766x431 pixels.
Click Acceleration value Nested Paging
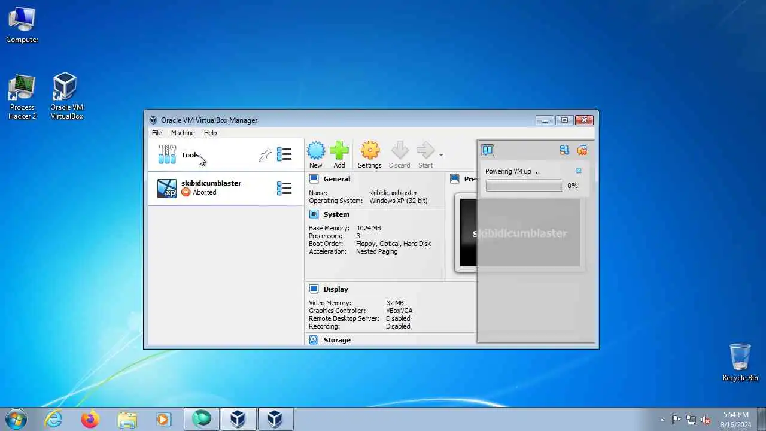tap(377, 251)
